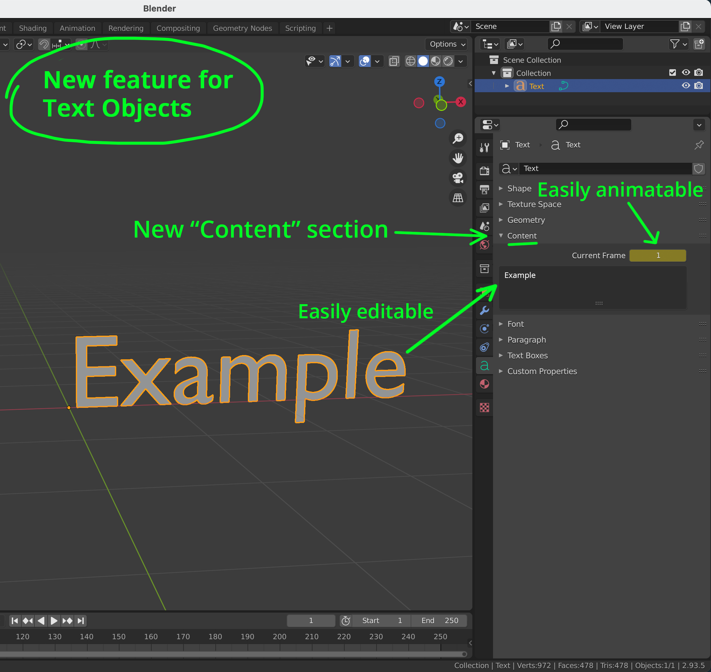Click new collection button in outliner header
The width and height of the screenshot is (711, 672).
(x=699, y=44)
